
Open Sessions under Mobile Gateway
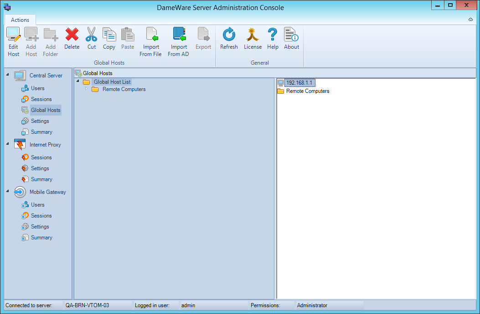point(41,216)
